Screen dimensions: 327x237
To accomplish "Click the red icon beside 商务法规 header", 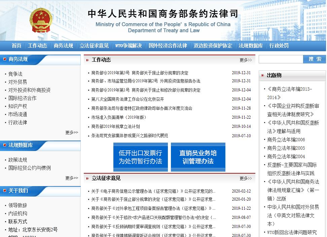I will (x=4, y=59).
